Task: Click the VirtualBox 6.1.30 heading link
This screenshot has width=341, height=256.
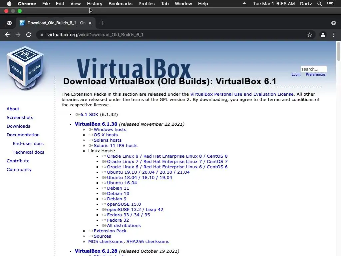Action: pos(96,124)
